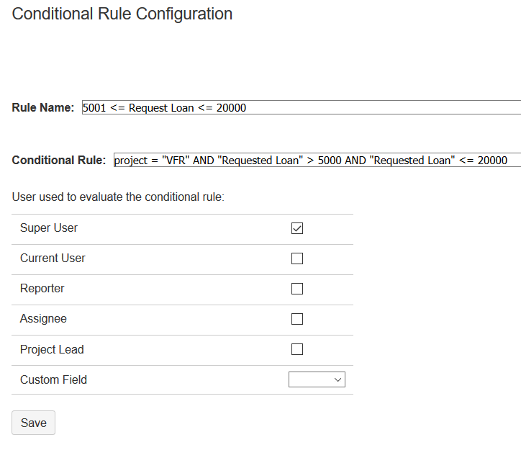Toggle the Project Lead checkbox
This screenshot has width=521, height=450.
coord(297,349)
